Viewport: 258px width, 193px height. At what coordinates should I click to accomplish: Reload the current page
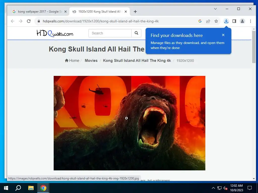pyautogui.click(x=29, y=21)
